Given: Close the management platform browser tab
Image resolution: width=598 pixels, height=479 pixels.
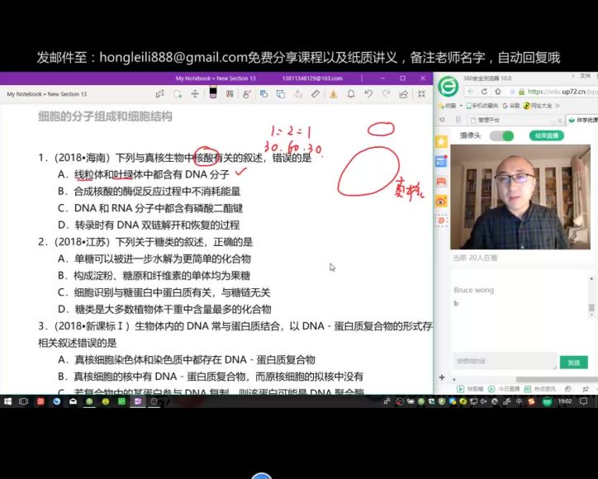Looking at the screenshot, I should click(559, 120).
